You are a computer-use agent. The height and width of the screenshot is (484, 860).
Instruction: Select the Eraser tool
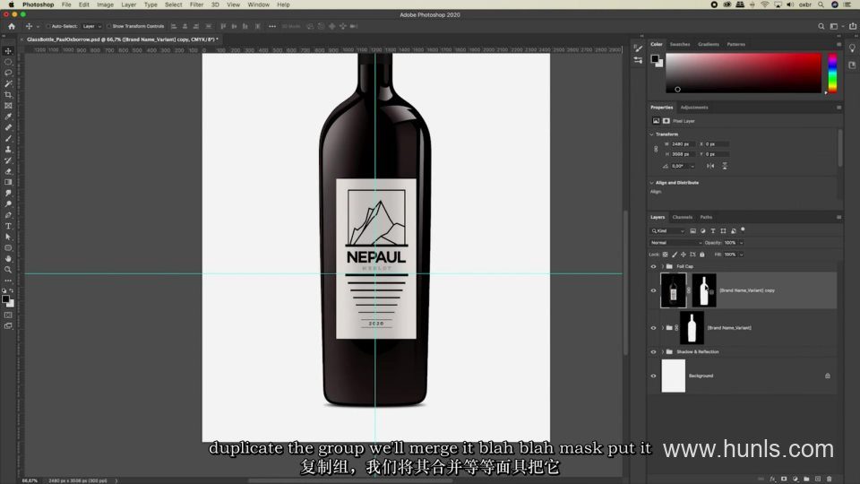pyautogui.click(x=8, y=171)
